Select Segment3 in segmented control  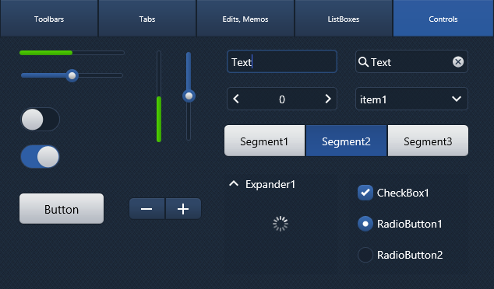tap(428, 141)
